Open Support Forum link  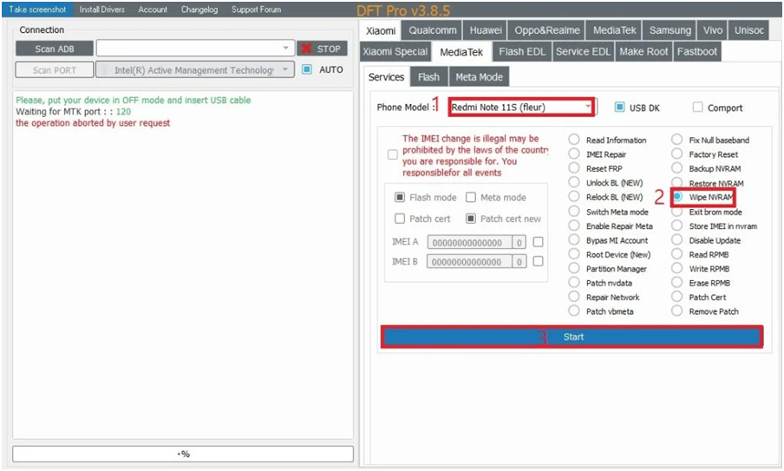(256, 10)
